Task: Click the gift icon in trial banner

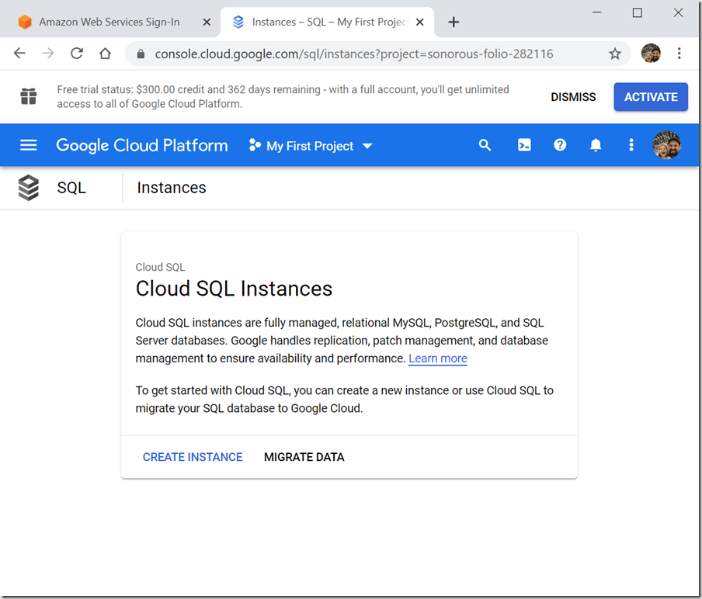Action: [x=29, y=97]
